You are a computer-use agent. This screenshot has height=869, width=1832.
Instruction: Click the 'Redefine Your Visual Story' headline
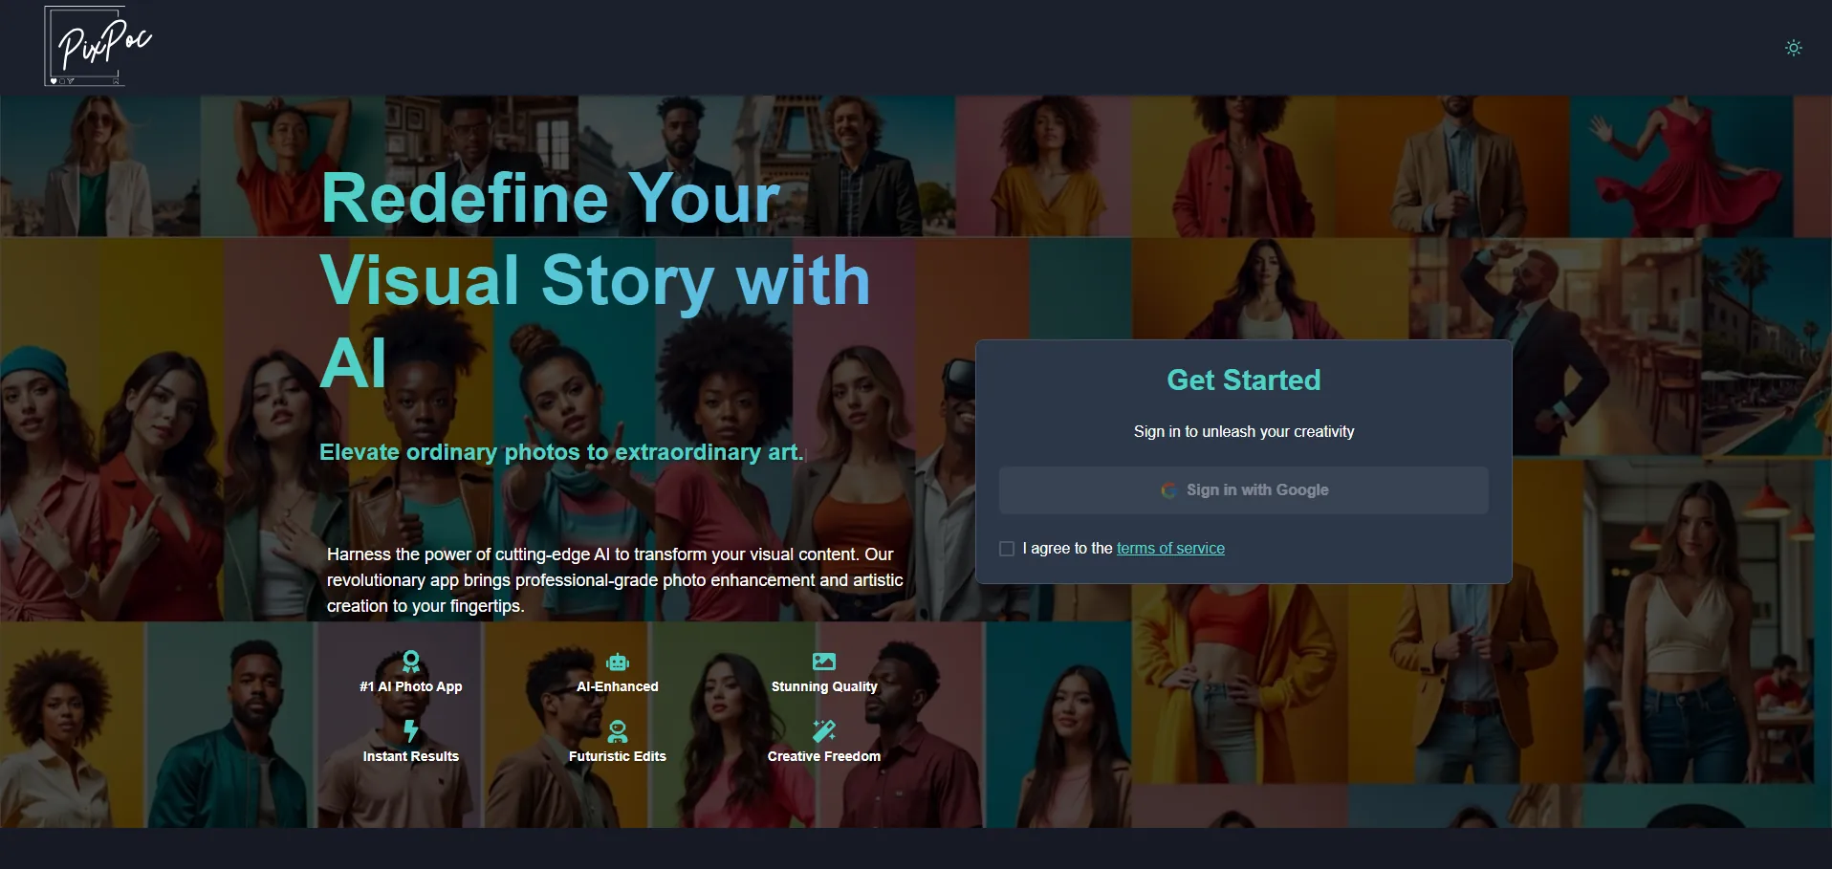pyautogui.click(x=595, y=279)
